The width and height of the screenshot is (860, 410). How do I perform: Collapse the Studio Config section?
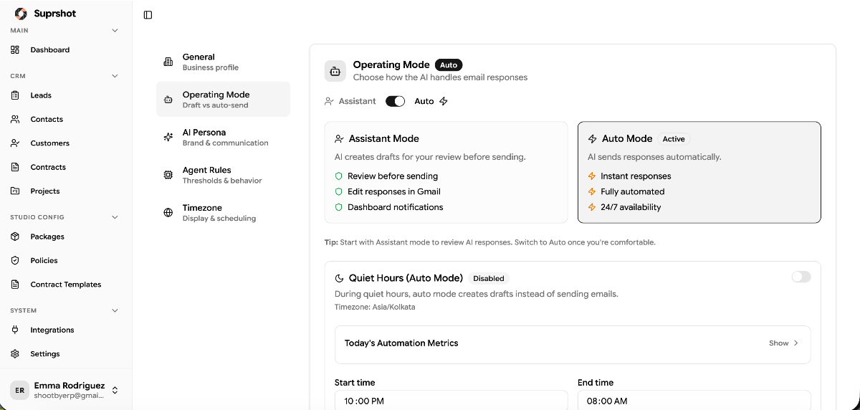[x=115, y=217]
